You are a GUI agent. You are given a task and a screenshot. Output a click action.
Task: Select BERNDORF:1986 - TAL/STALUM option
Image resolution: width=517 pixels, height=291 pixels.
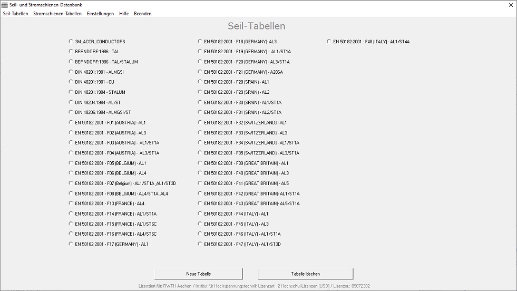coord(71,62)
